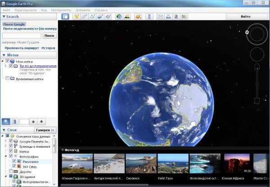Image resolution: width=270 pixels, height=187 pixels.
Task: Expand the Границы и названия node
Action: (5, 146)
